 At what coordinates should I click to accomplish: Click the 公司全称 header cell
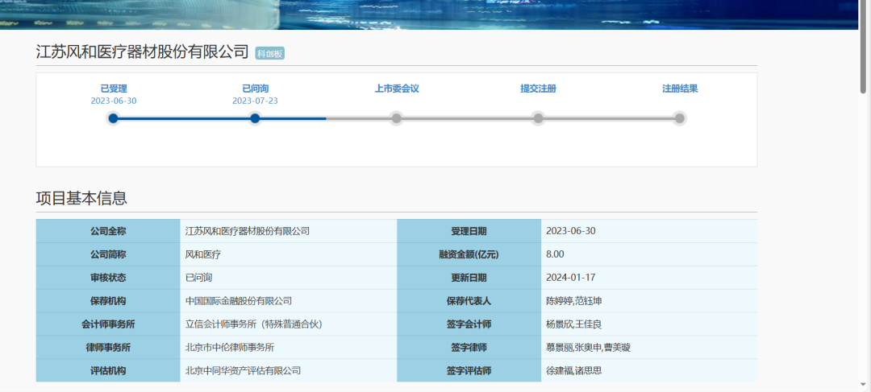coord(108,231)
